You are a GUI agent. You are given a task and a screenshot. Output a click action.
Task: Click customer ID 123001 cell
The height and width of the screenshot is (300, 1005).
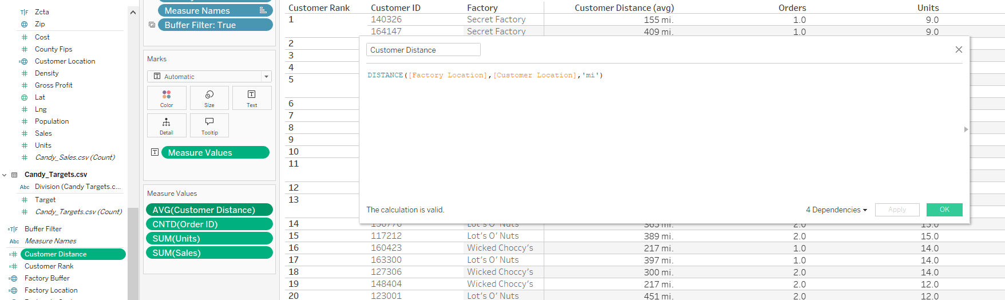pyautogui.click(x=386, y=295)
